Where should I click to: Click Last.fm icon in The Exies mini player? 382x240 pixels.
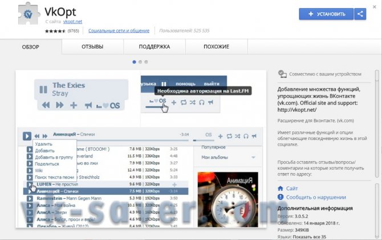click(x=115, y=106)
